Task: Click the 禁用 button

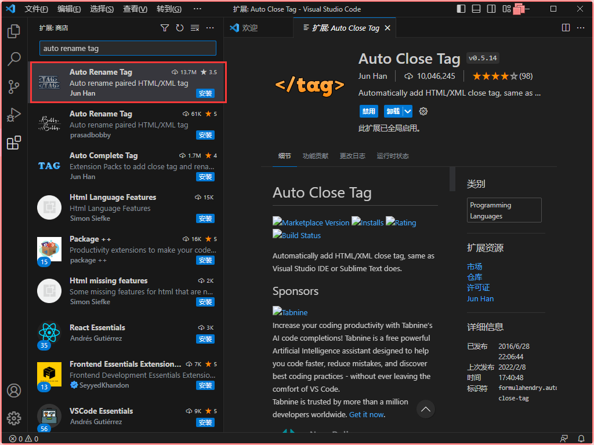Action: tap(368, 111)
